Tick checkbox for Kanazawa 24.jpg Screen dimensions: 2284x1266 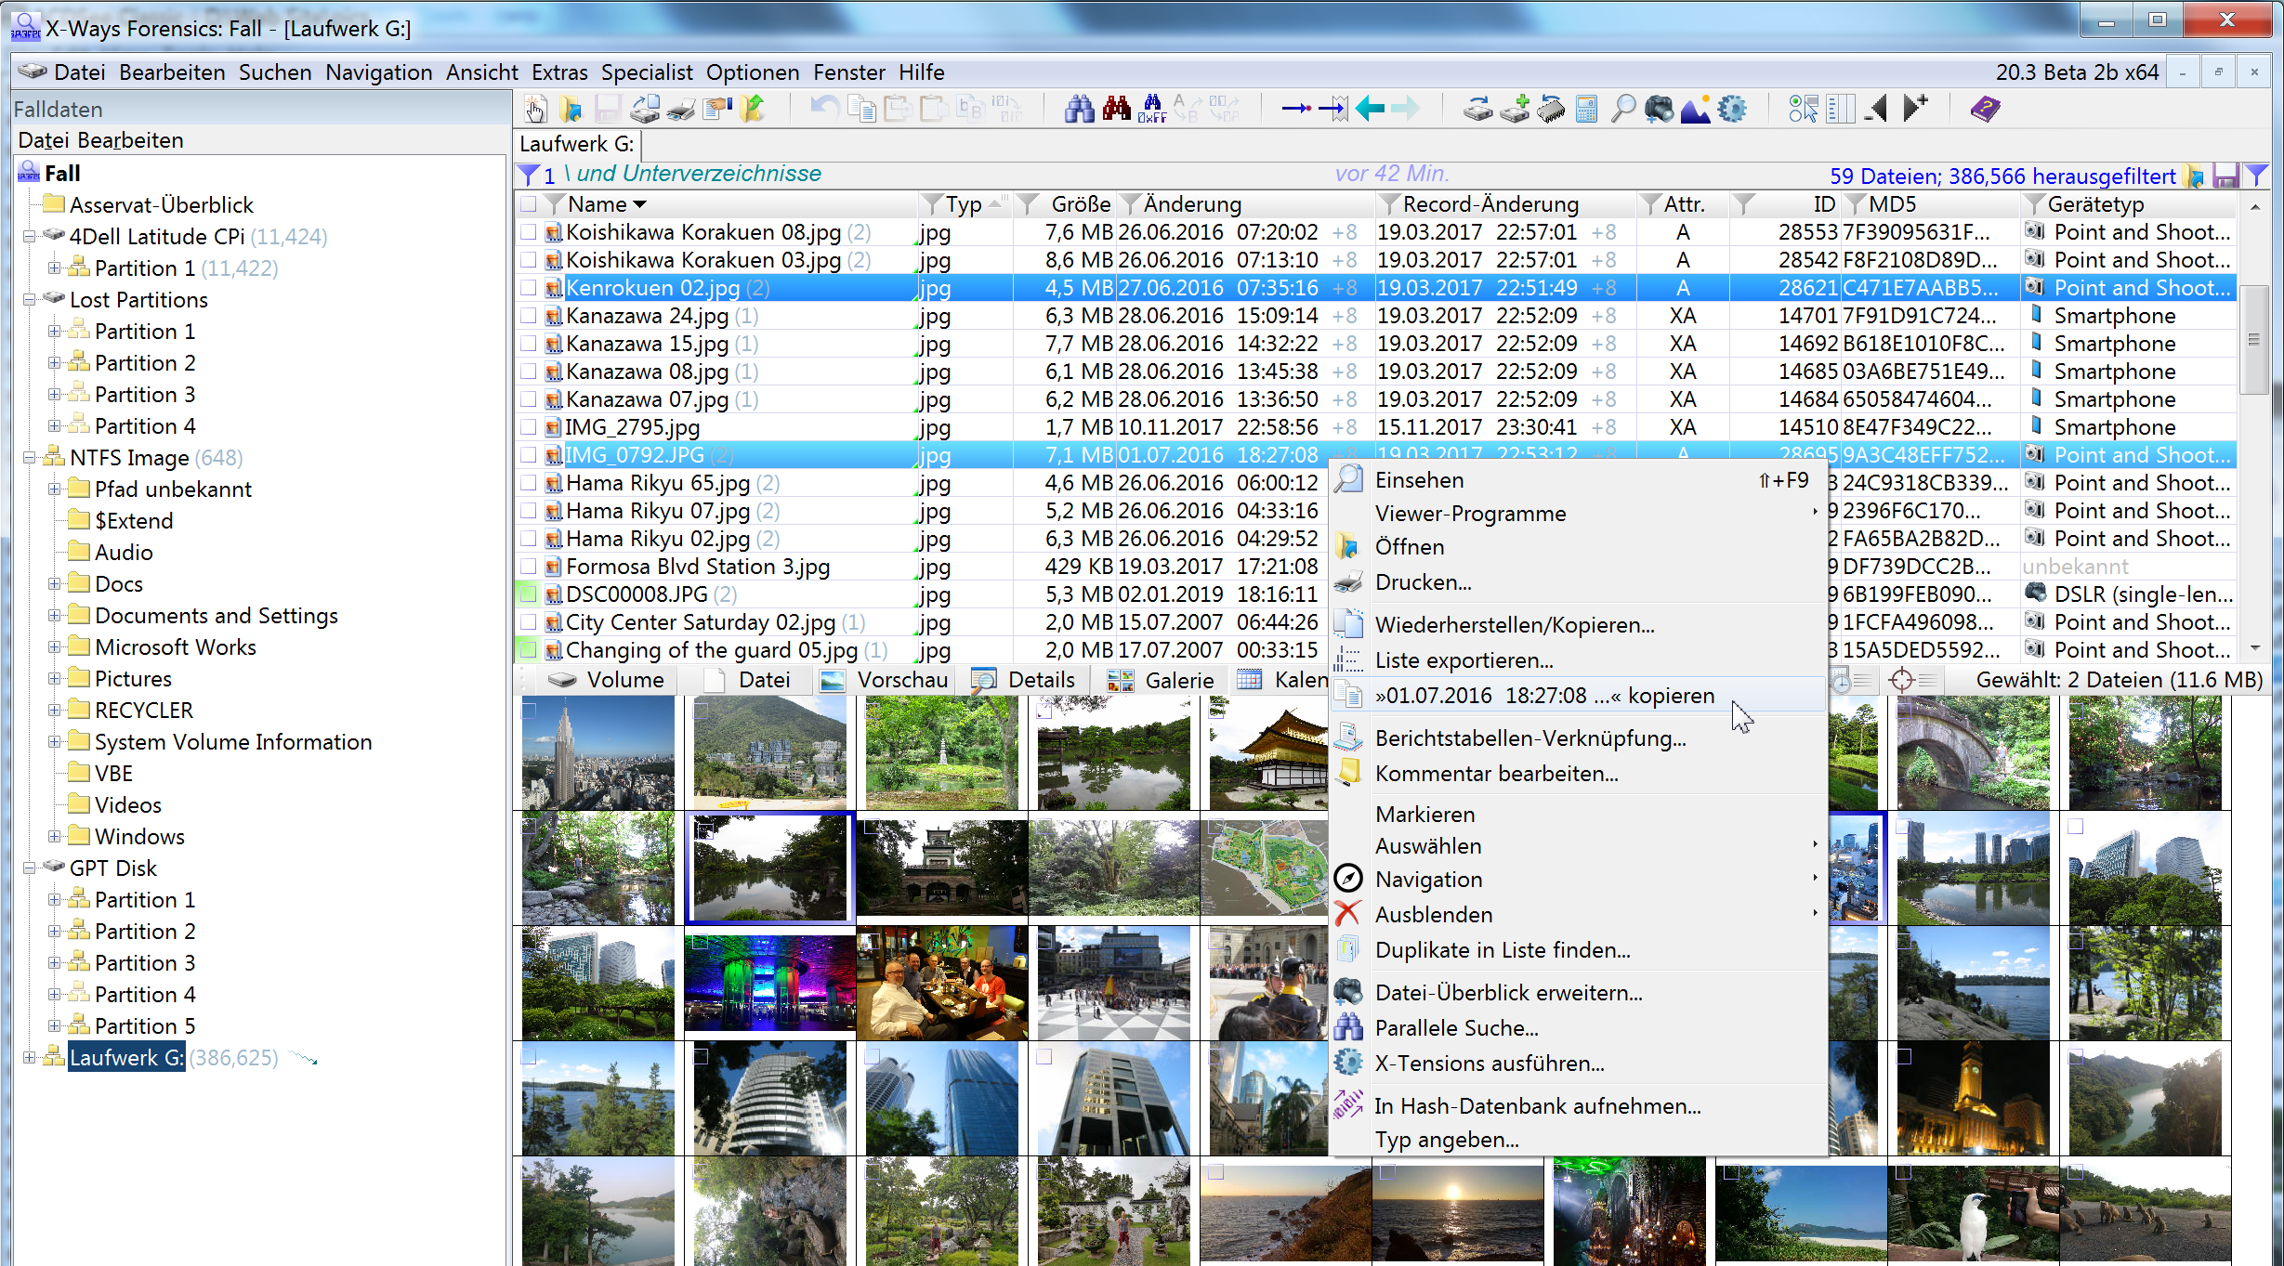click(529, 316)
